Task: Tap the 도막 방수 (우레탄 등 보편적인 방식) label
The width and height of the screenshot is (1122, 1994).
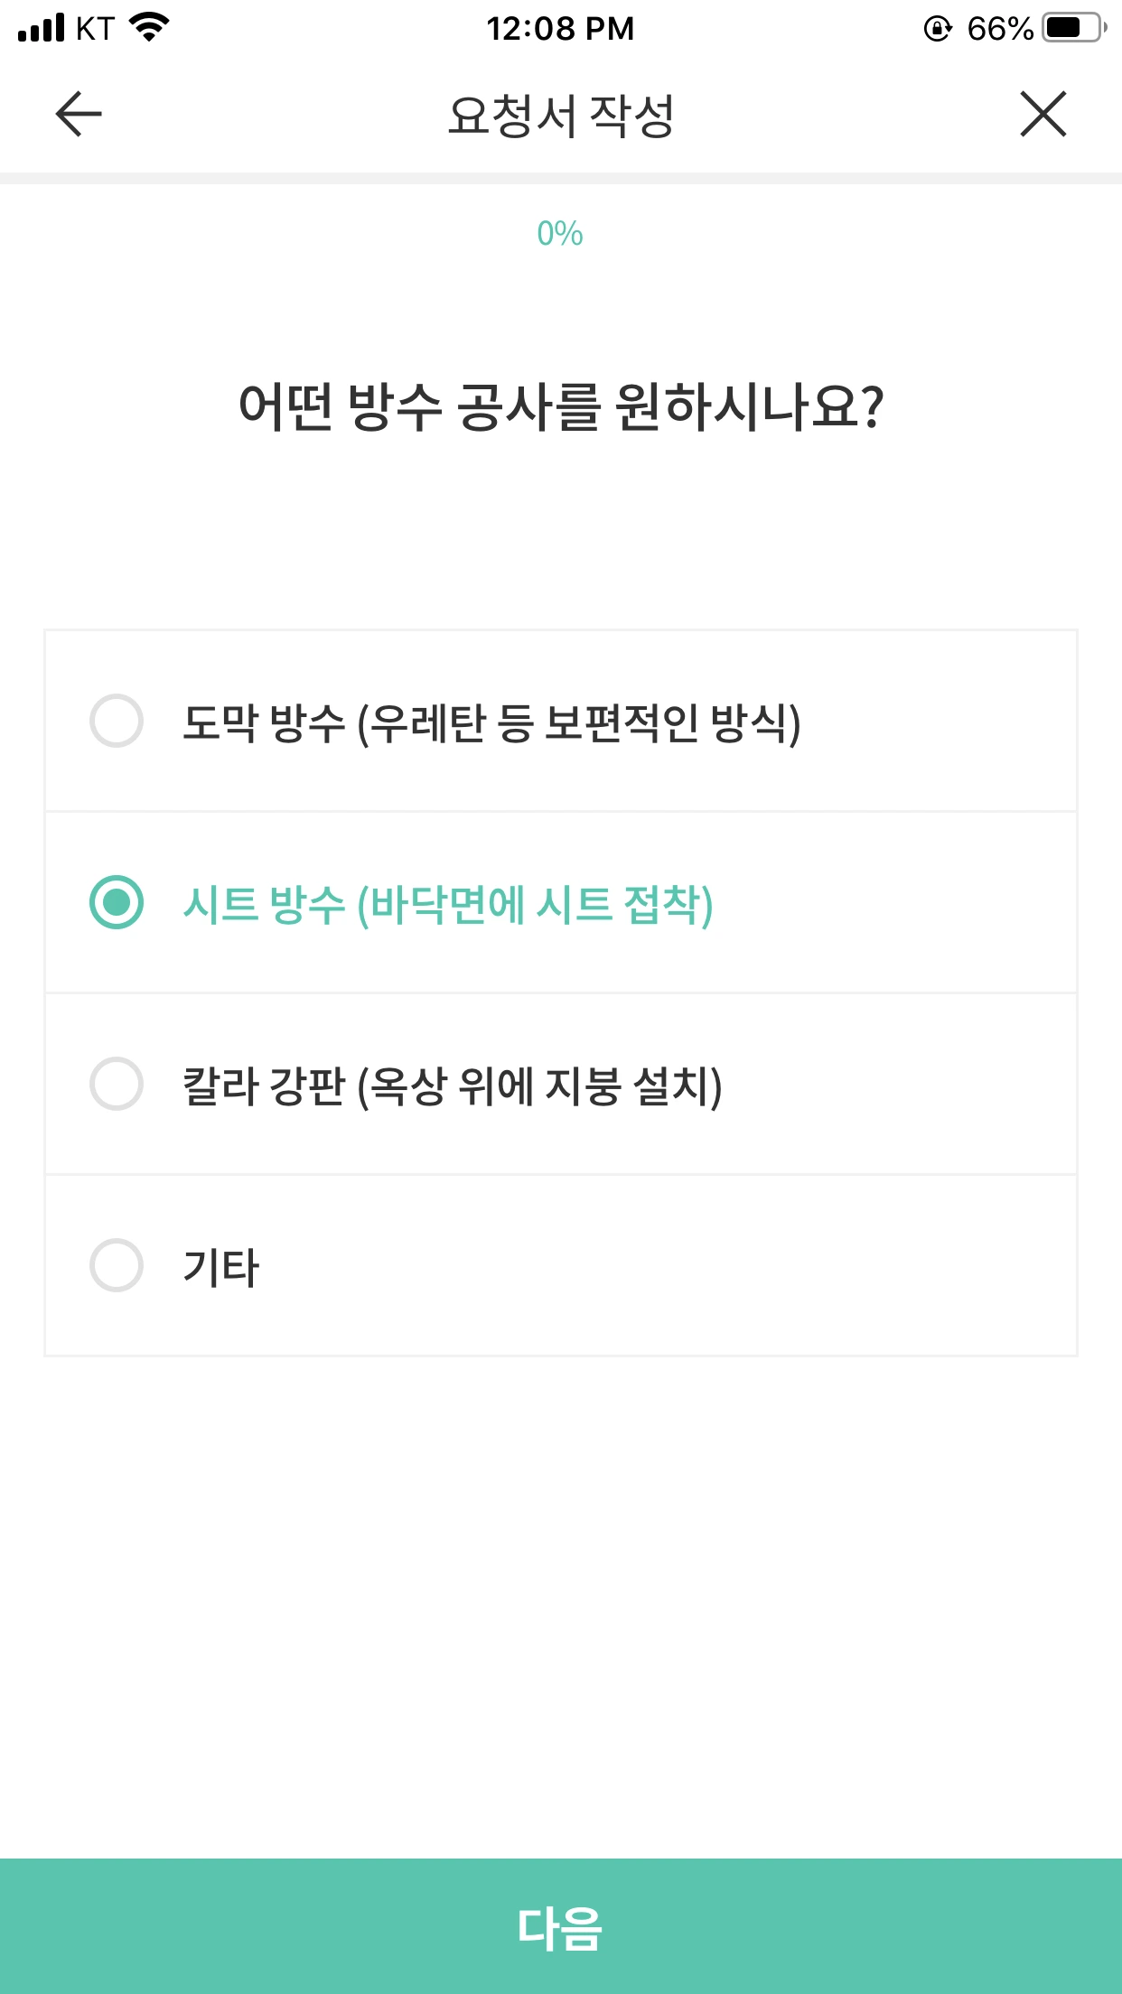Action: click(491, 722)
